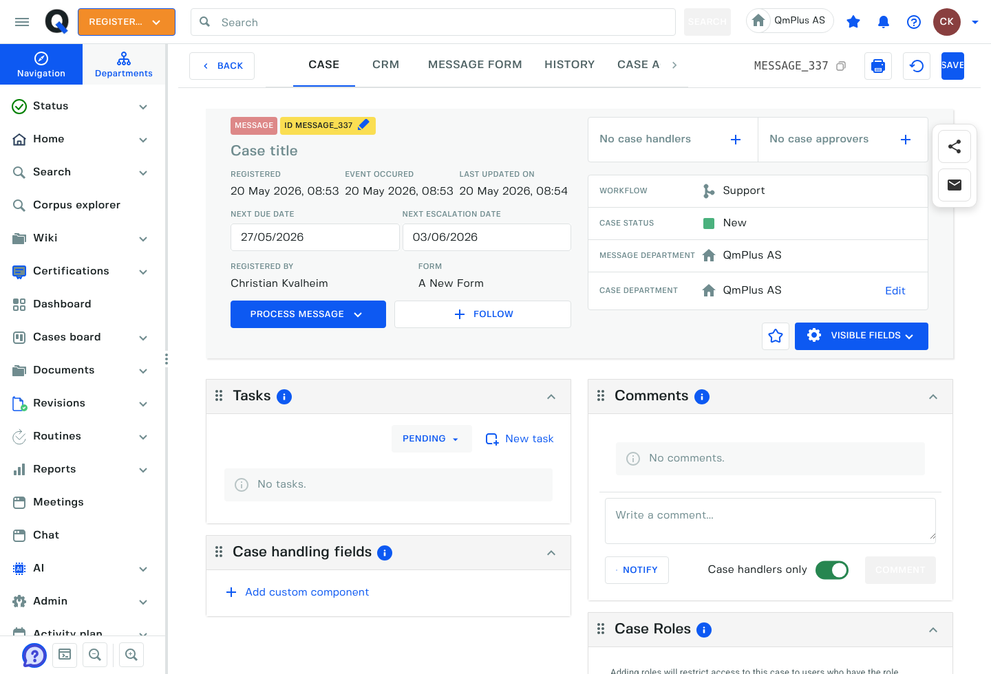Open the REGISTER dropdown button

pos(127,22)
